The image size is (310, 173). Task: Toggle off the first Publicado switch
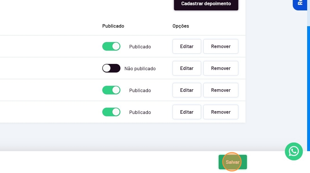coord(111,46)
